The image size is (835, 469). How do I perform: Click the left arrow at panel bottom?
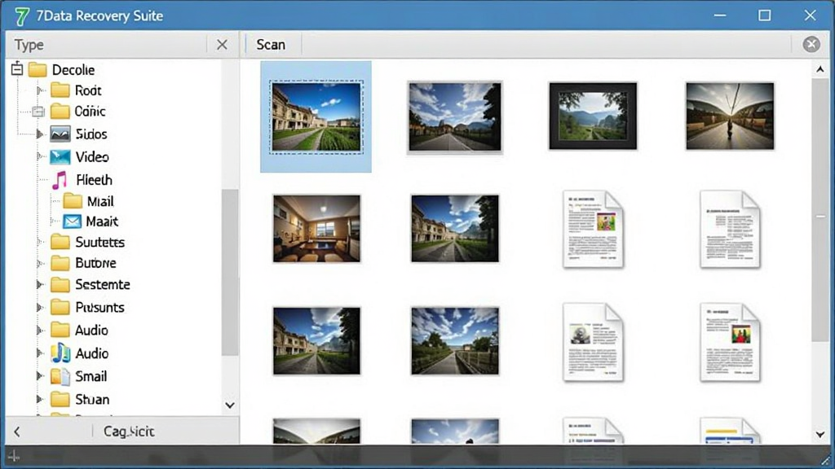17,432
